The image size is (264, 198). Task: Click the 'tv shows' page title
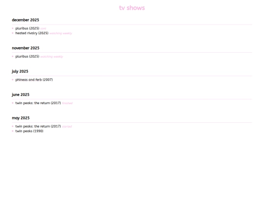click(132, 8)
